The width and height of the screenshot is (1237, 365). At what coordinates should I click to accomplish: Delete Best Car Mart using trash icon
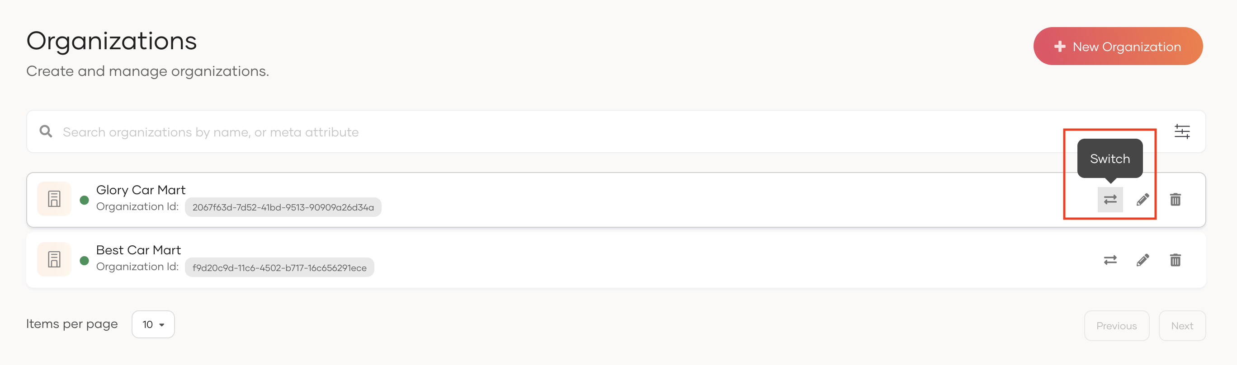pos(1175,260)
